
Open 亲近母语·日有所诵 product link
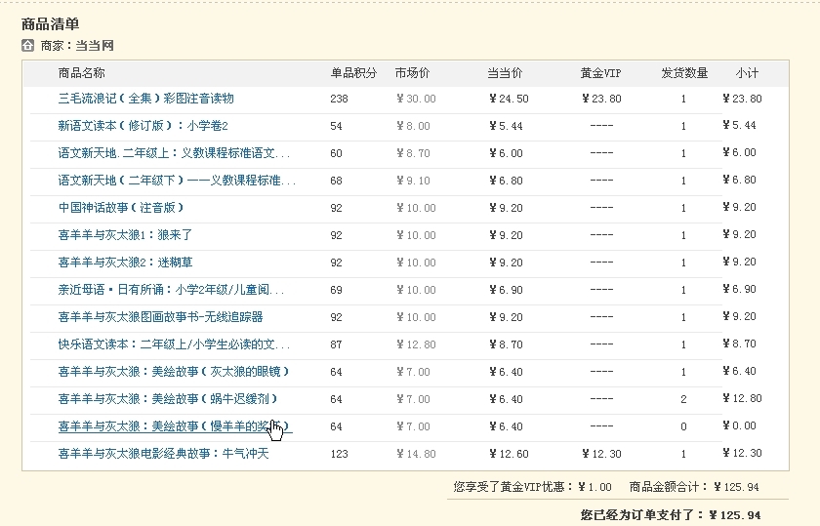(x=172, y=290)
